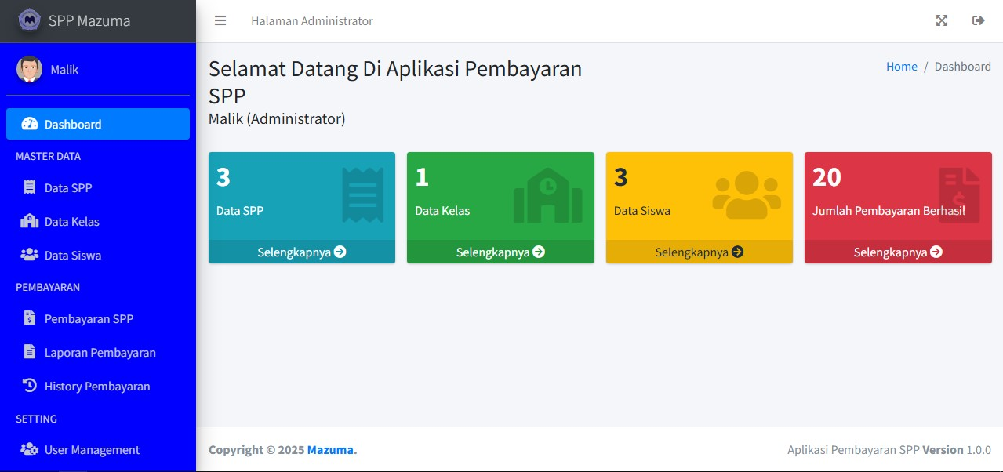Click Malik's user avatar image
This screenshot has height=472, width=1003.
click(30, 69)
